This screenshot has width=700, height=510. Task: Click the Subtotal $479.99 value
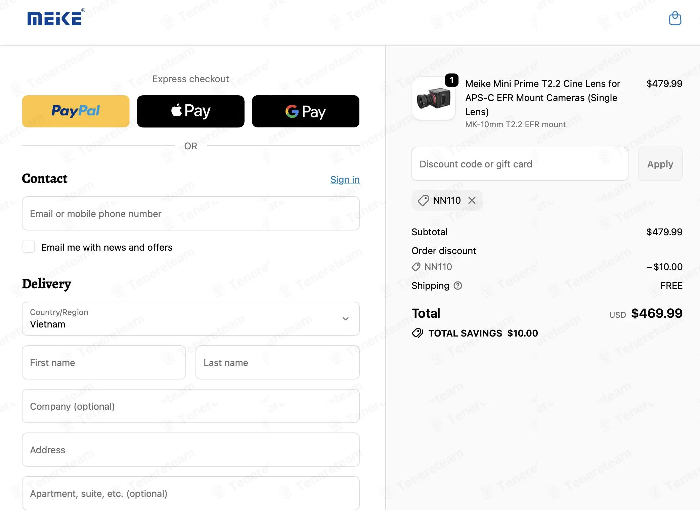point(664,232)
